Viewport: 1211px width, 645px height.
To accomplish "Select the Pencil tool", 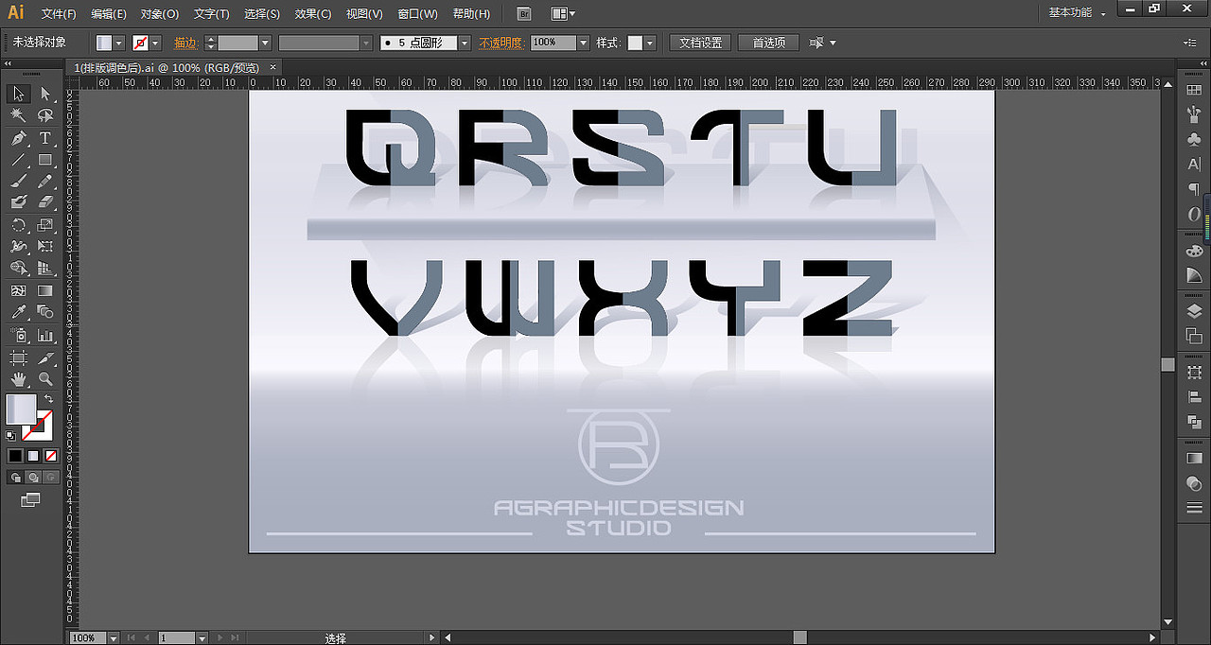I will coord(44,181).
